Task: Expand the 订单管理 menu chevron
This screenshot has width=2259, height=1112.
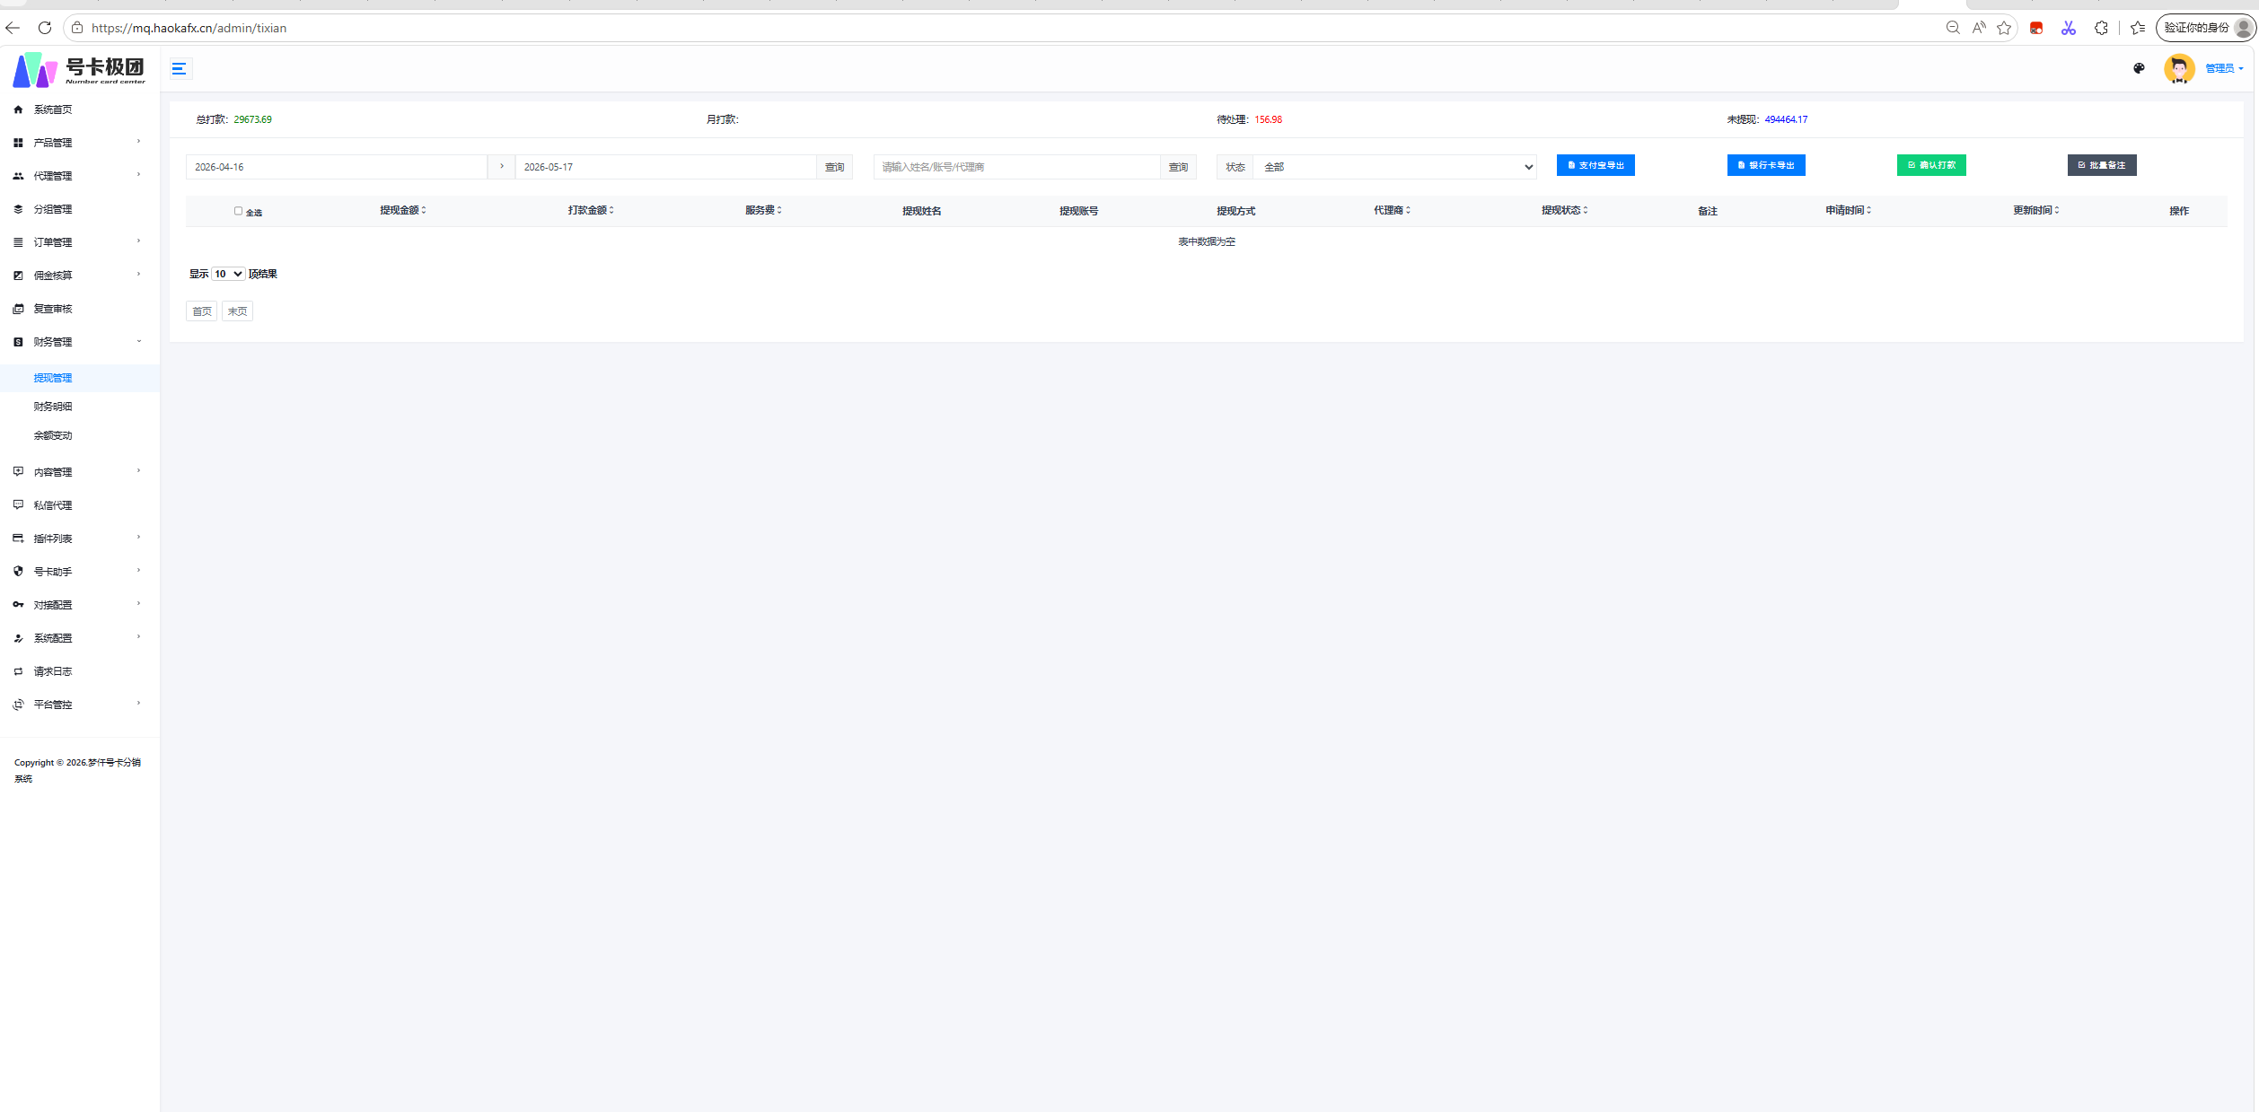Action: 138,241
